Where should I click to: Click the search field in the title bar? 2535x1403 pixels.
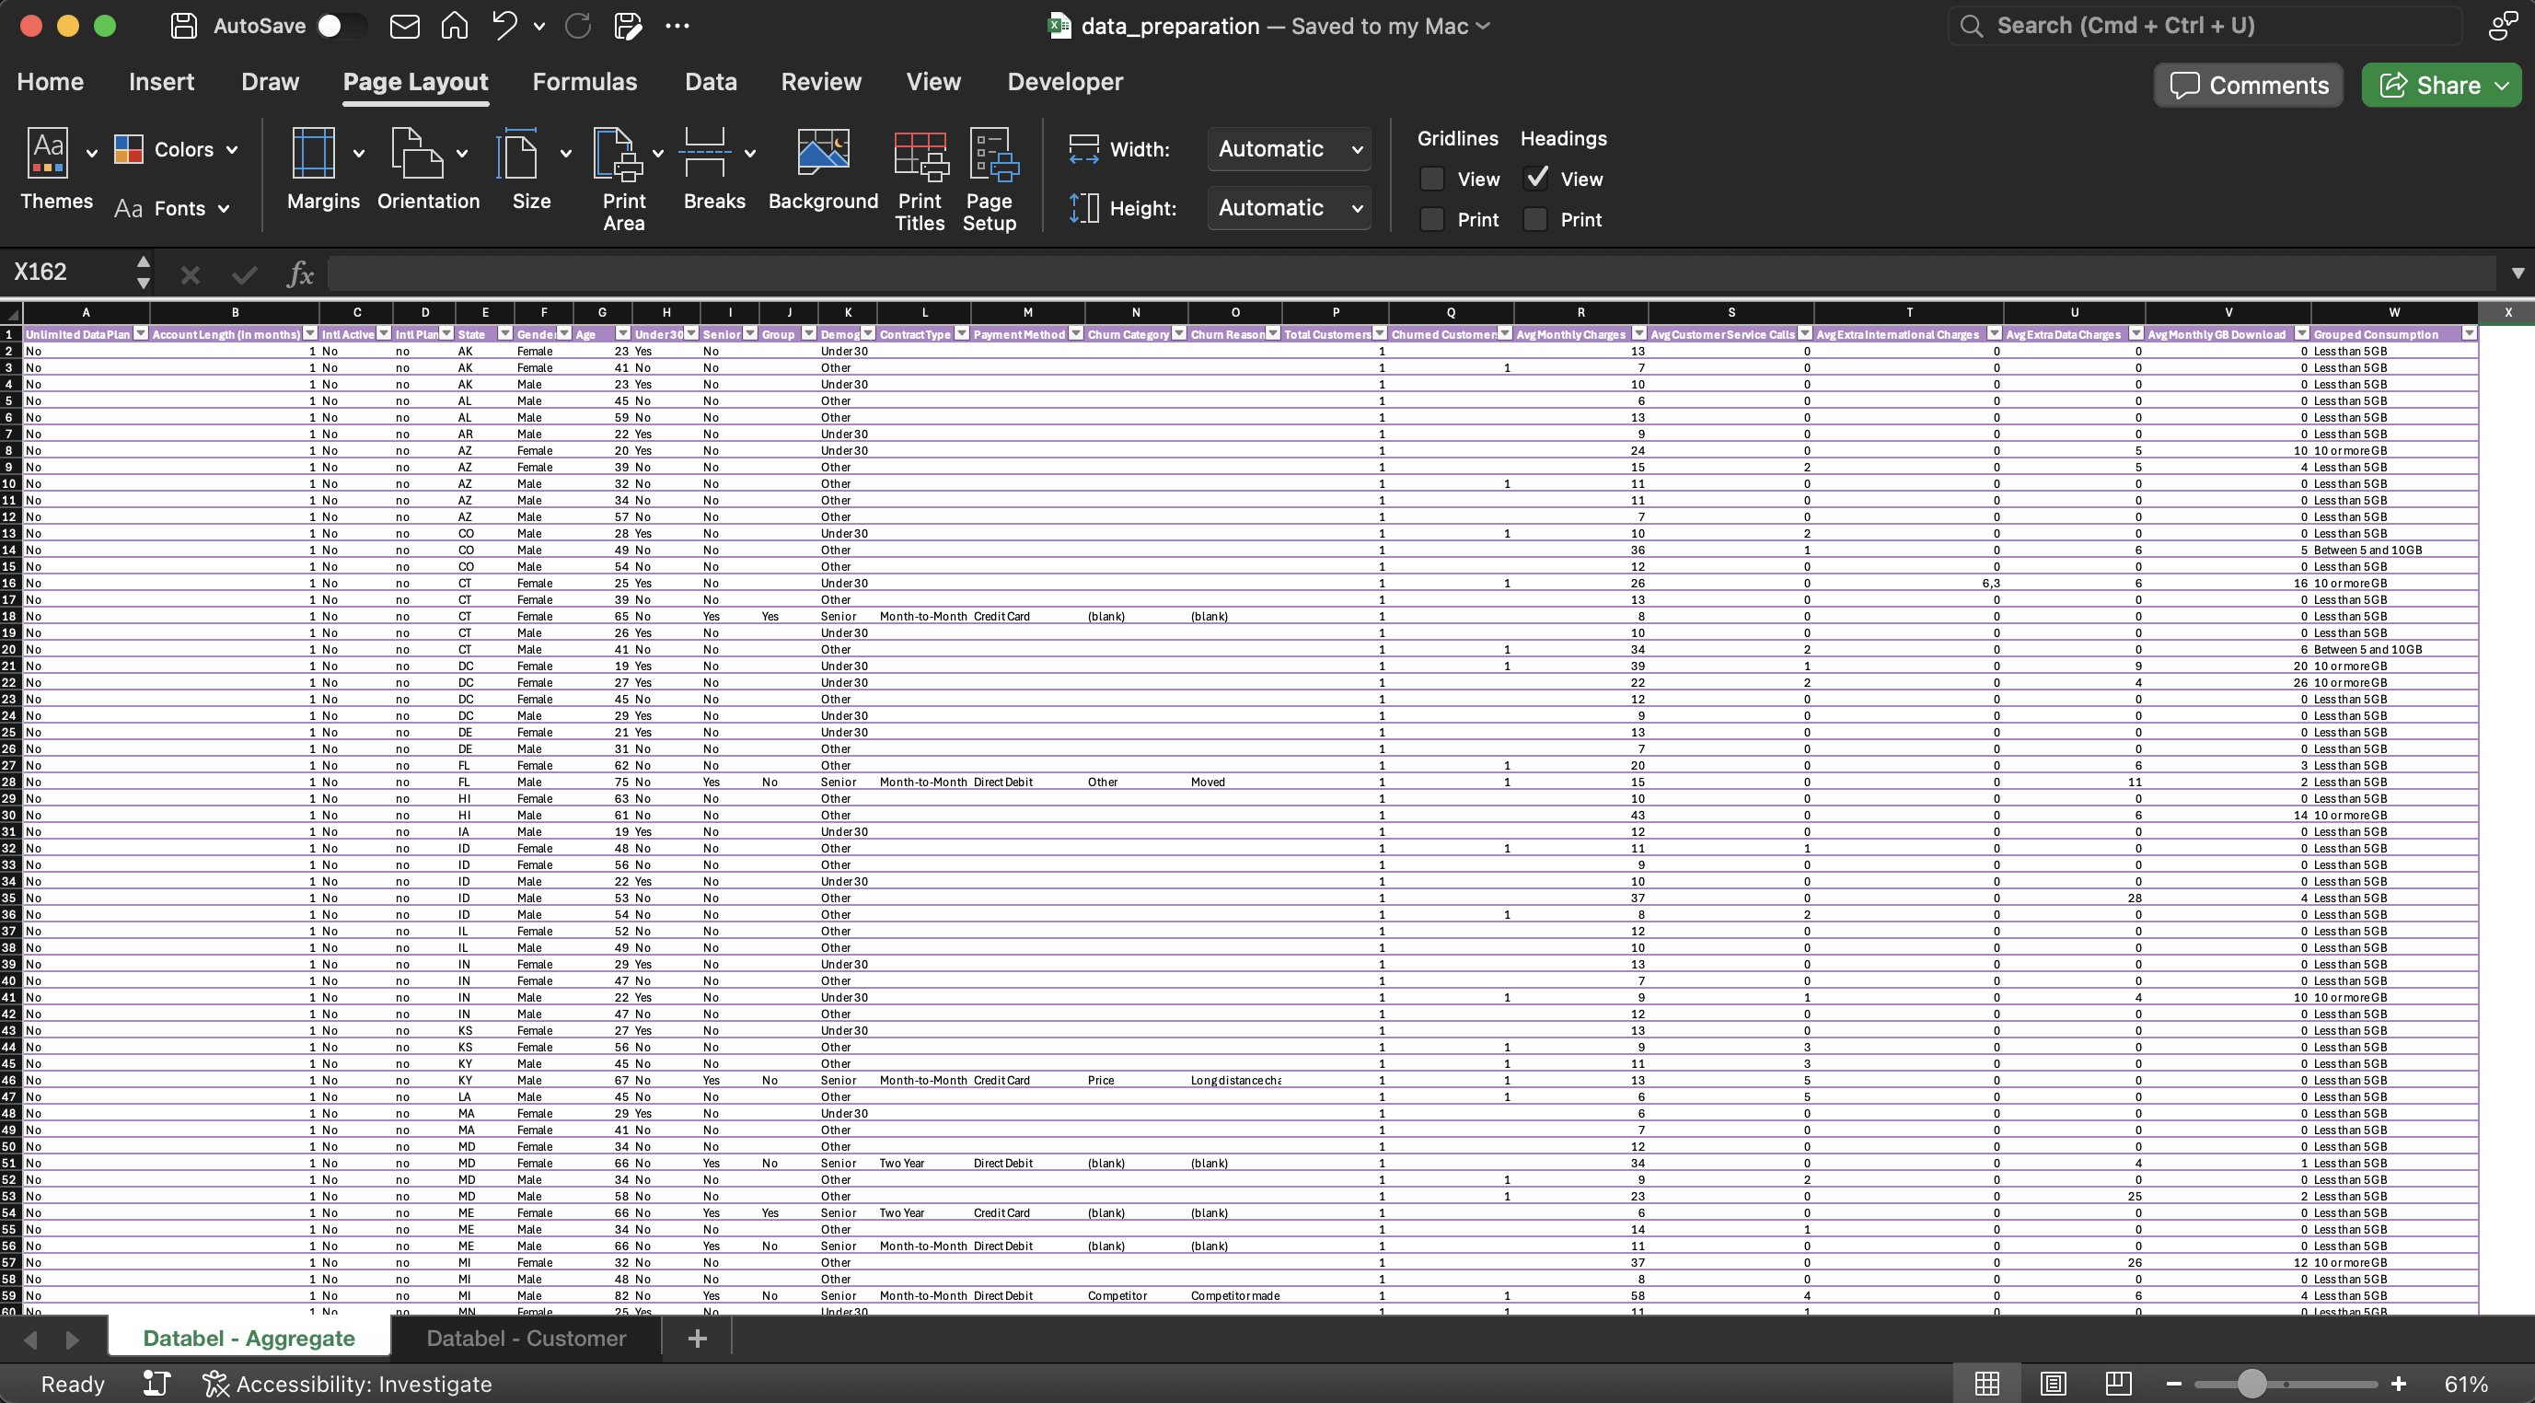pyautogui.click(x=2205, y=26)
